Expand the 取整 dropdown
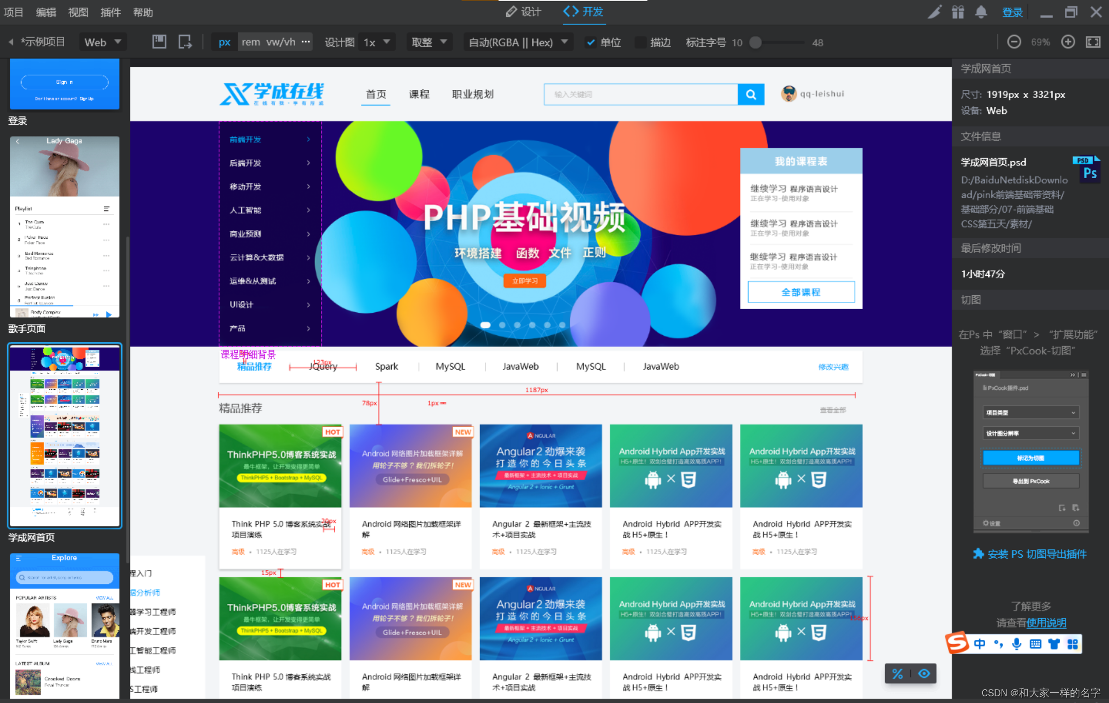 click(x=429, y=42)
